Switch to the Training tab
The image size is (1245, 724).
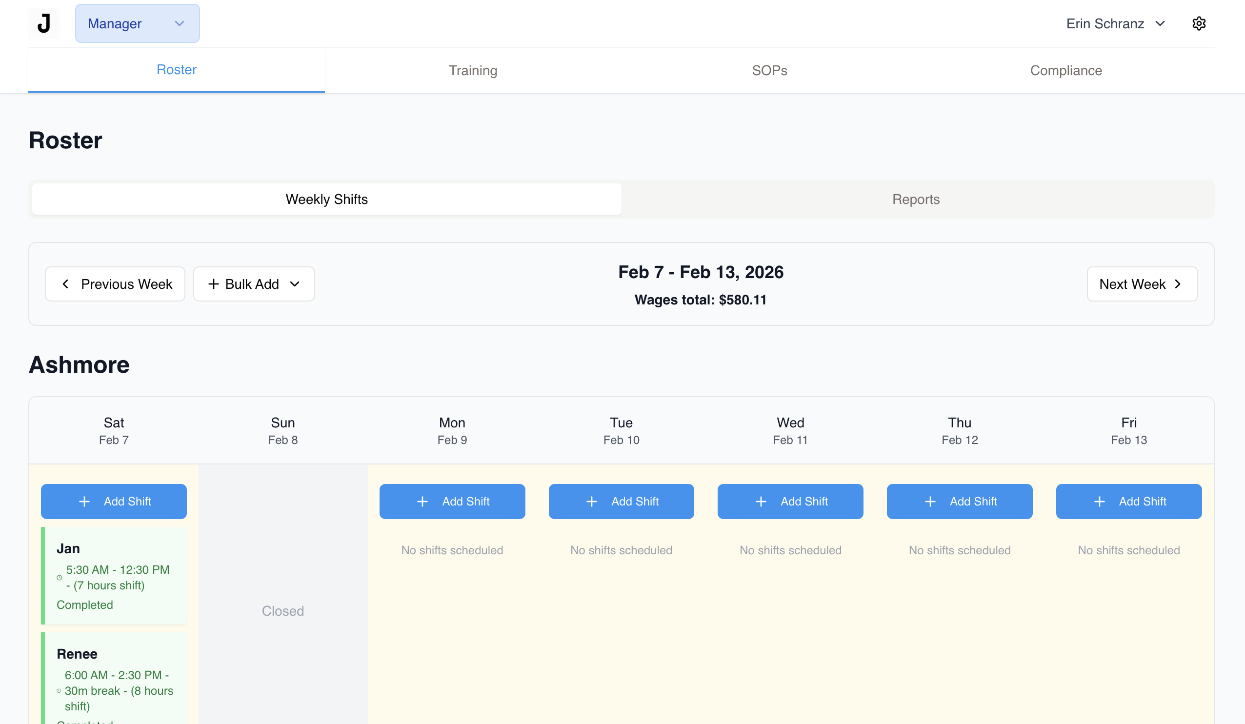(x=473, y=70)
